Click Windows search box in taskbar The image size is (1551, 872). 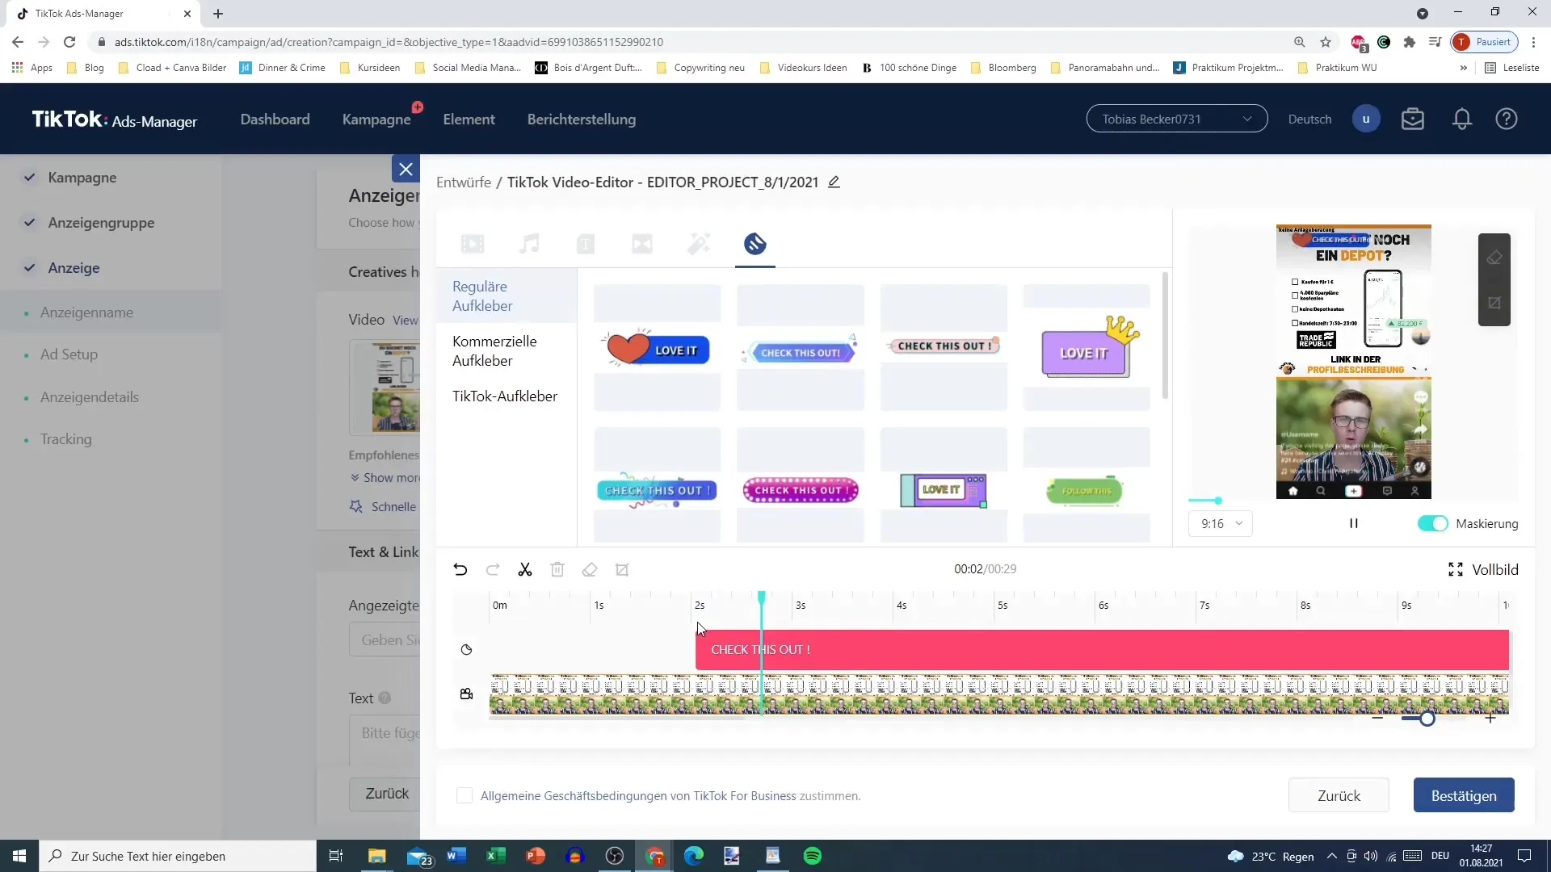[x=178, y=856]
